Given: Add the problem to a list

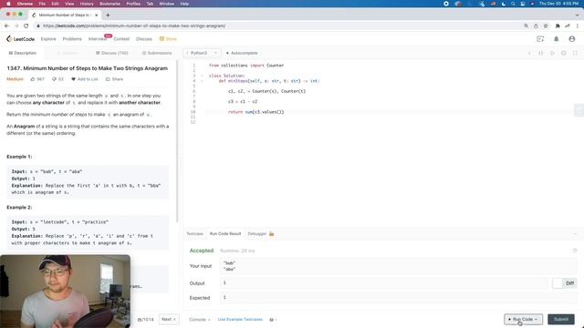Looking at the screenshot, I should 85,79.
